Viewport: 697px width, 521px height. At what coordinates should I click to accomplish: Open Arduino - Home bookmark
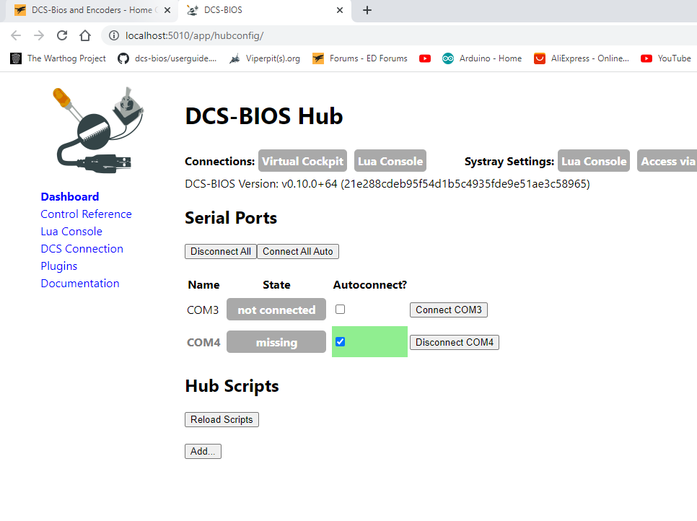coord(482,58)
